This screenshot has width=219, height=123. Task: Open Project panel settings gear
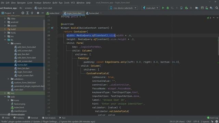click(x=38, y=13)
